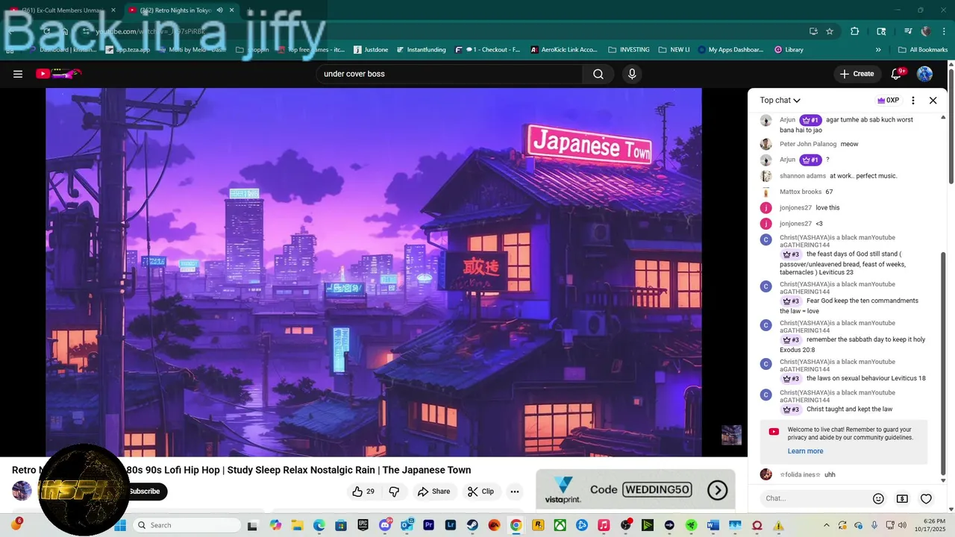Click the YouTube search box

pos(451,74)
